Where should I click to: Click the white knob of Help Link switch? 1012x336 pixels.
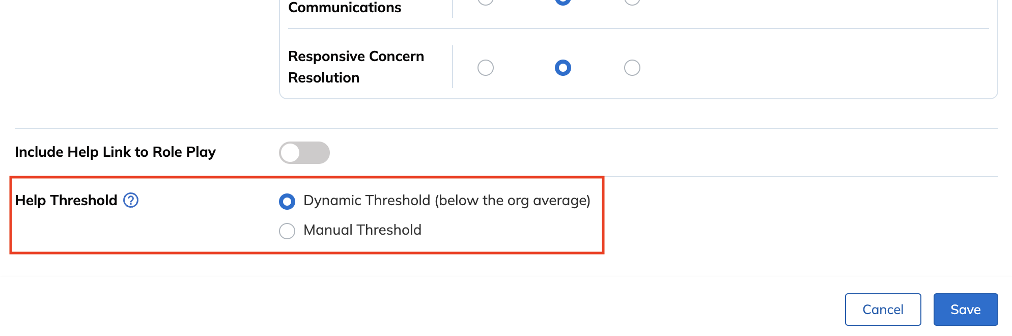[x=291, y=153]
